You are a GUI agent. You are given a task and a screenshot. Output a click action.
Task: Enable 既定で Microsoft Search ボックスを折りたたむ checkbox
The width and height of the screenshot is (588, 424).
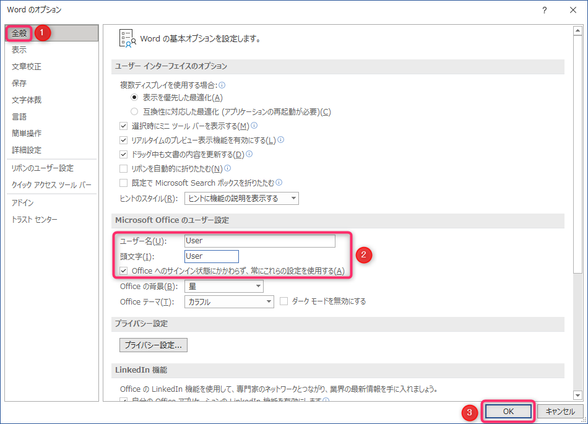point(123,183)
